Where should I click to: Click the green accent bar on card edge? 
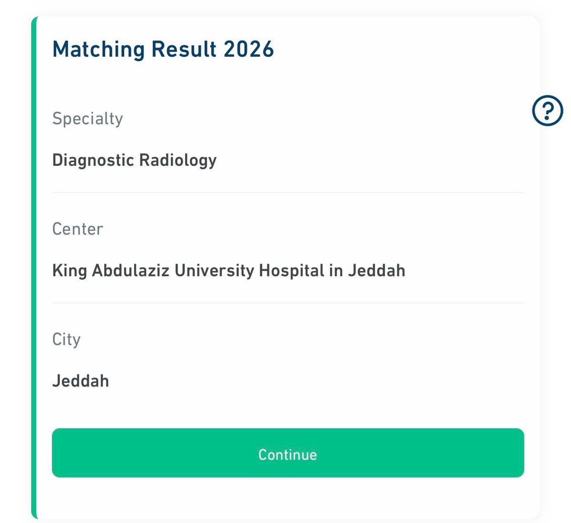coord(34,268)
